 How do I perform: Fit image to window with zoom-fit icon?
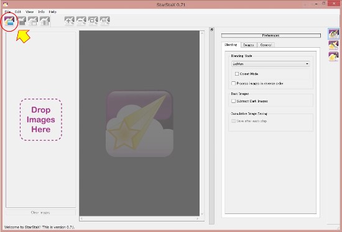pyautogui.click(x=93, y=20)
